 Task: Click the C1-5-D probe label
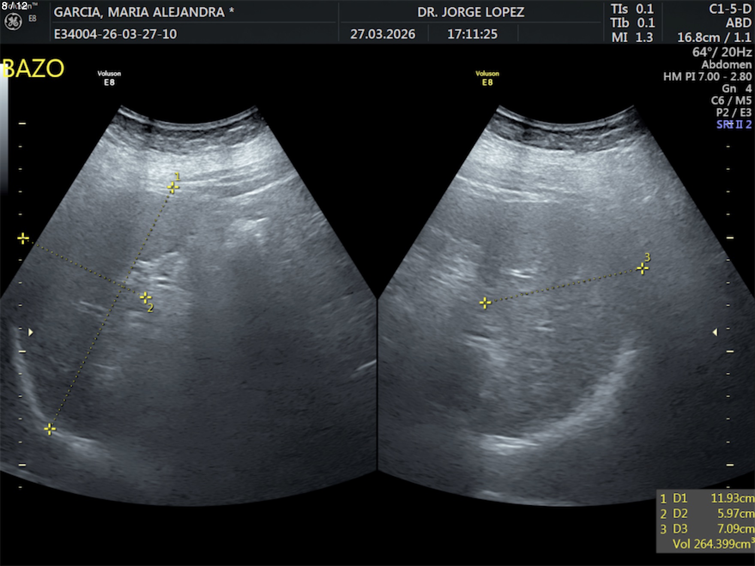pyautogui.click(x=730, y=9)
